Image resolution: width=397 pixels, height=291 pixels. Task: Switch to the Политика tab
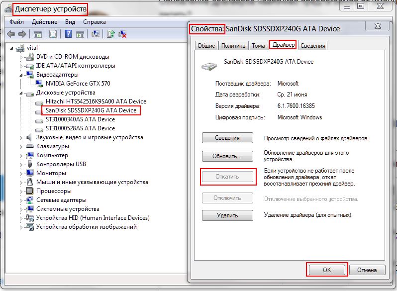tap(233, 46)
